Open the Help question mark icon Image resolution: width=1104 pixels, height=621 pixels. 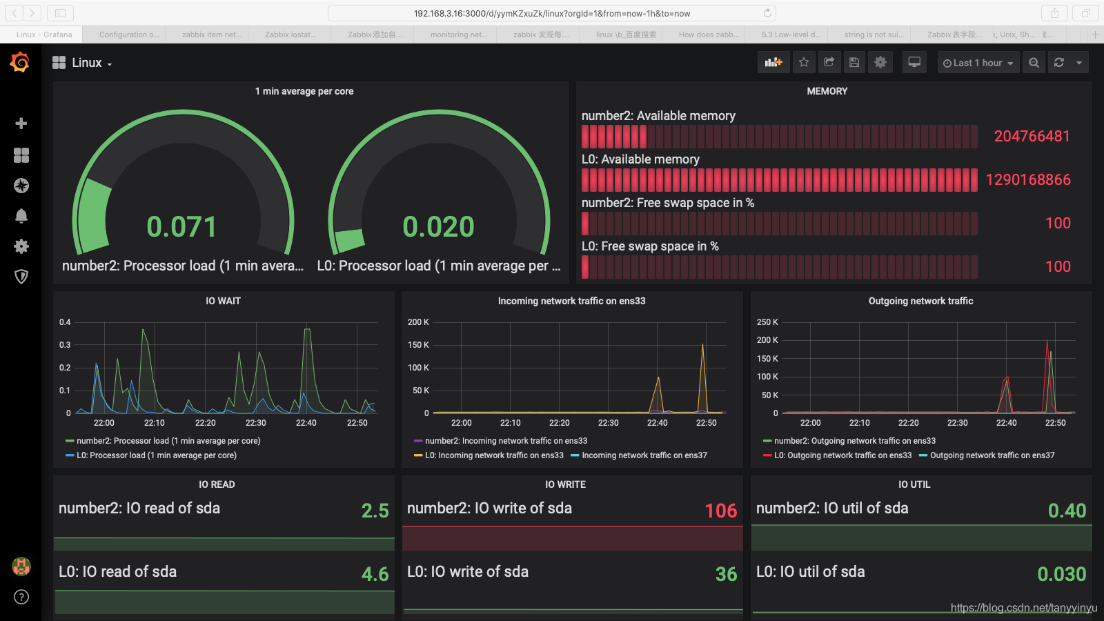click(x=21, y=597)
